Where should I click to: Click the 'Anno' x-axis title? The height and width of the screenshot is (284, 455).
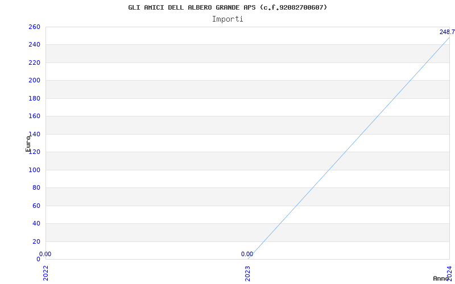(x=441, y=278)
